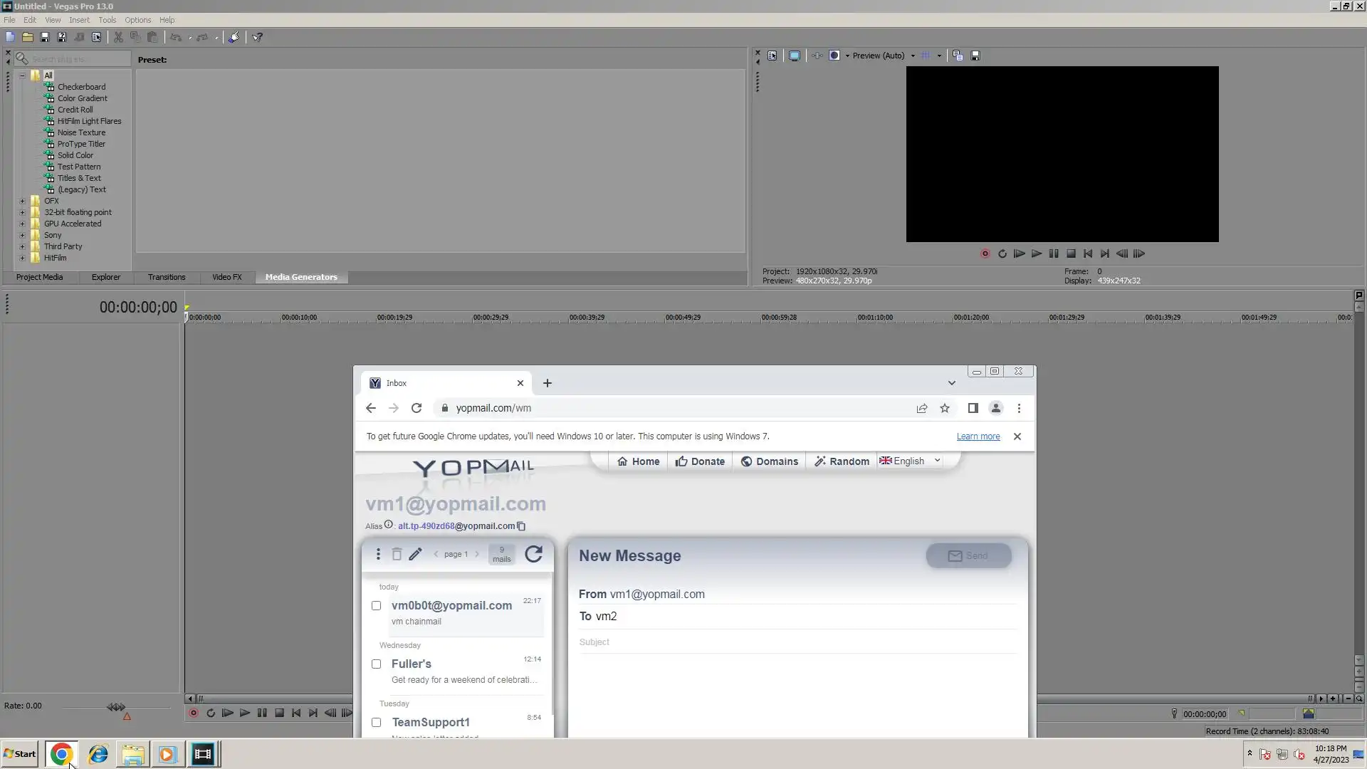The height and width of the screenshot is (769, 1367).
Task: Click the YOPmail compose pencil icon
Action: pos(415,554)
